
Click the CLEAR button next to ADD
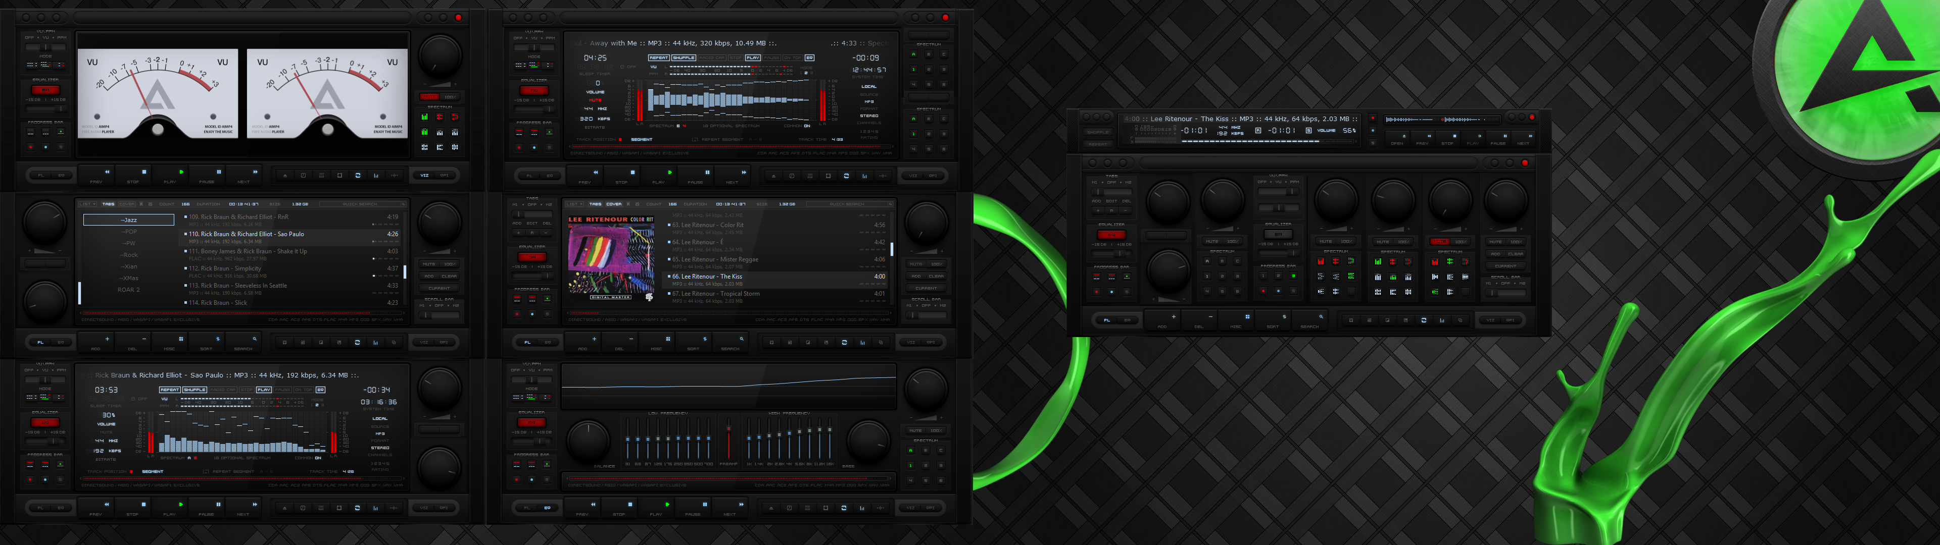coord(450,276)
